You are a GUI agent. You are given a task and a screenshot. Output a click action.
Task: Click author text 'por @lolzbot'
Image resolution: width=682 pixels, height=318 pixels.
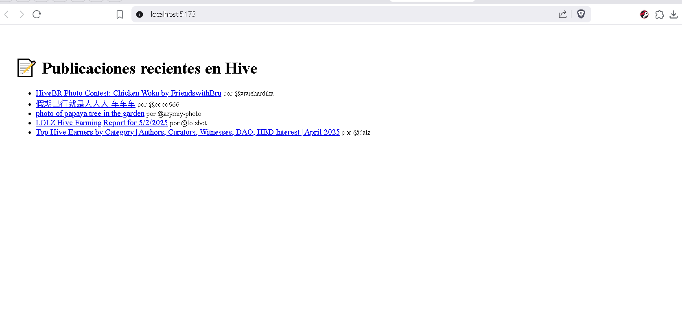tap(188, 123)
